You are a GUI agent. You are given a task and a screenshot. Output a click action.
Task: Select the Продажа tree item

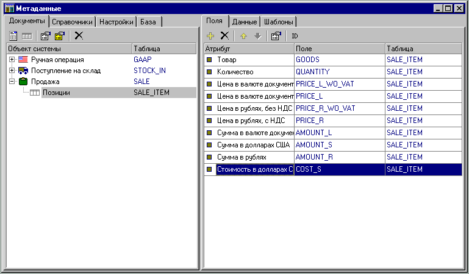point(45,82)
